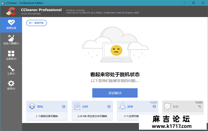The width and height of the screenshot is (208, 131).
Task: Open the 工具(T) tools section
Action: tap(11, 70)
